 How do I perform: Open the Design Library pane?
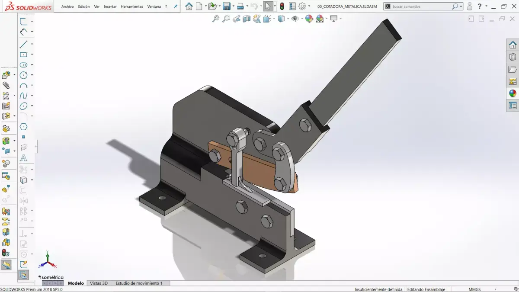(x=513, y=57)
